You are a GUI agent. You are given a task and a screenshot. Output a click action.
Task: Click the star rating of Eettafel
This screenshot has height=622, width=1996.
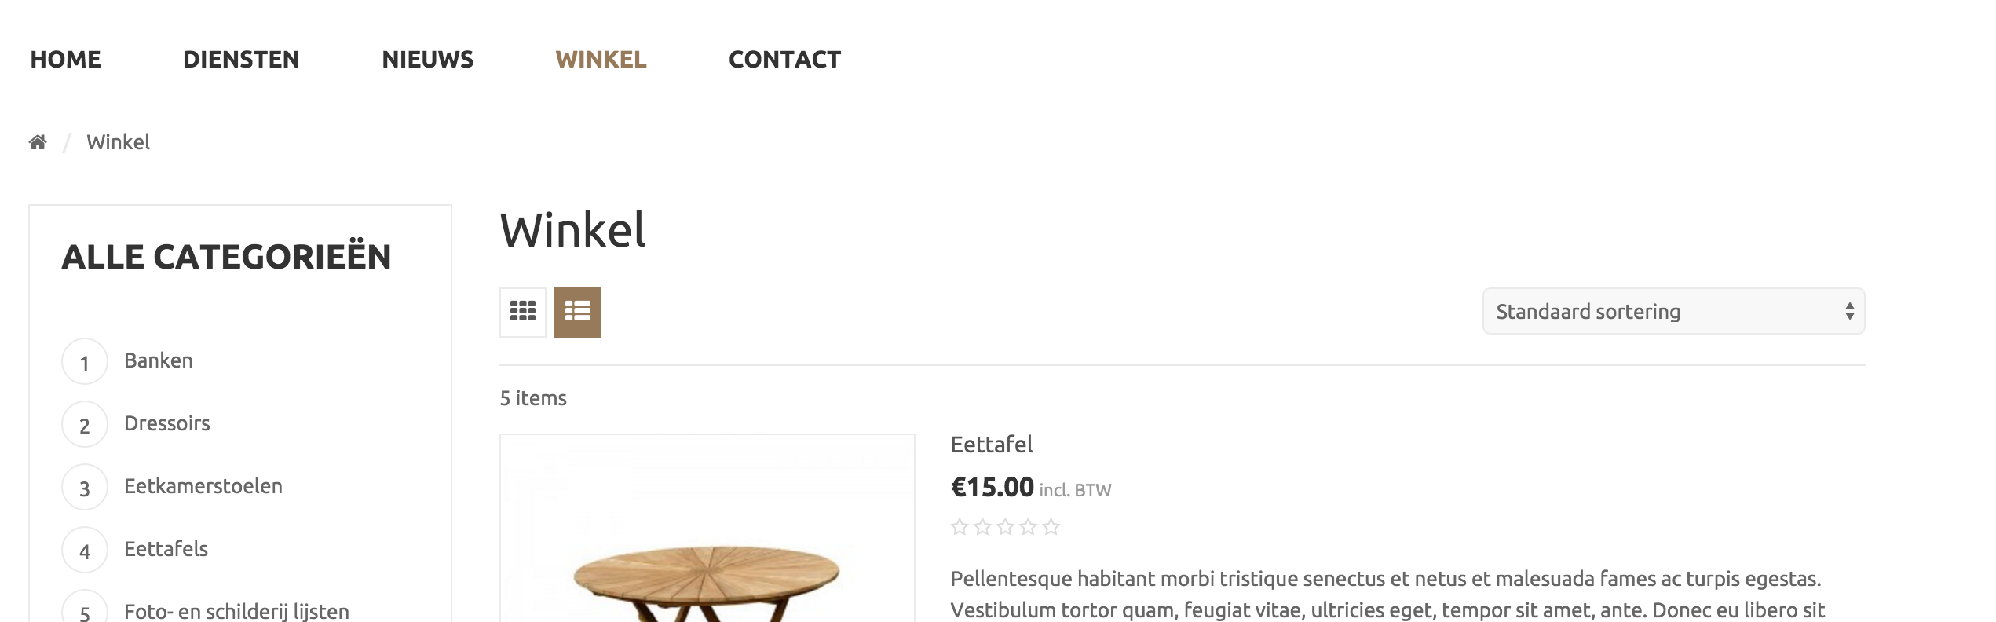[x=1005, y=527]
